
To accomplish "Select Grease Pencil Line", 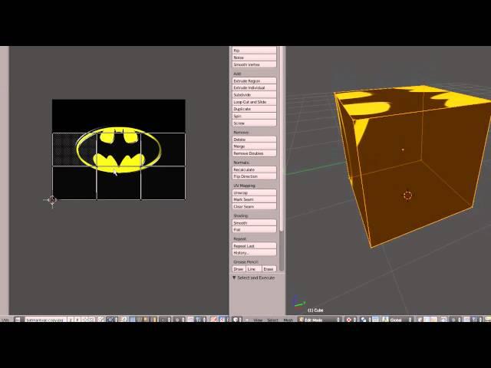I will [x=254, y=269].
